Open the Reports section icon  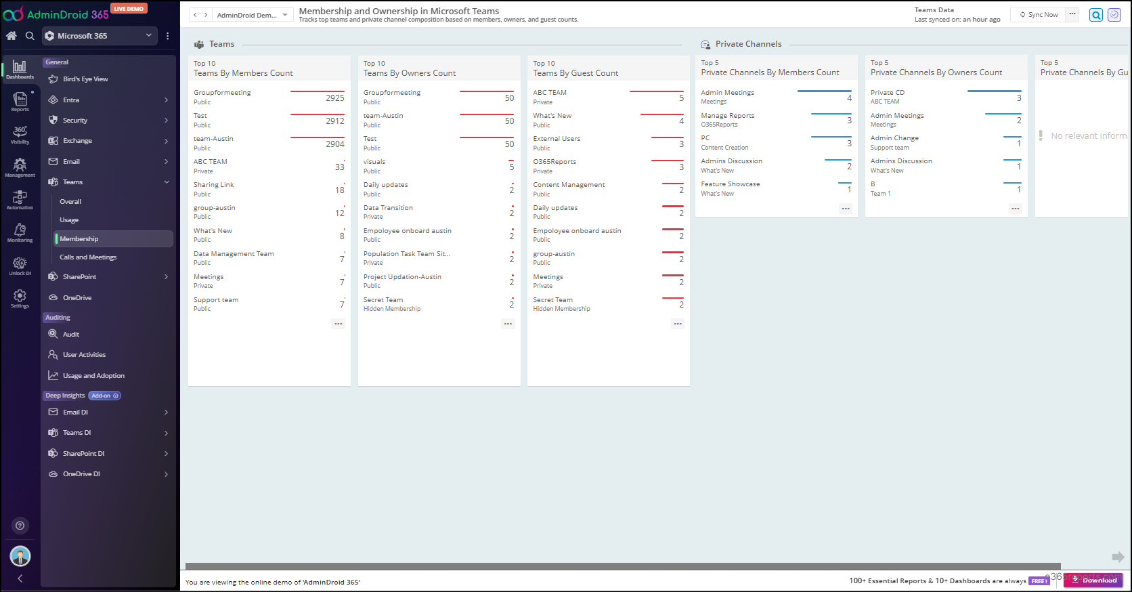(x=20, y=102)
